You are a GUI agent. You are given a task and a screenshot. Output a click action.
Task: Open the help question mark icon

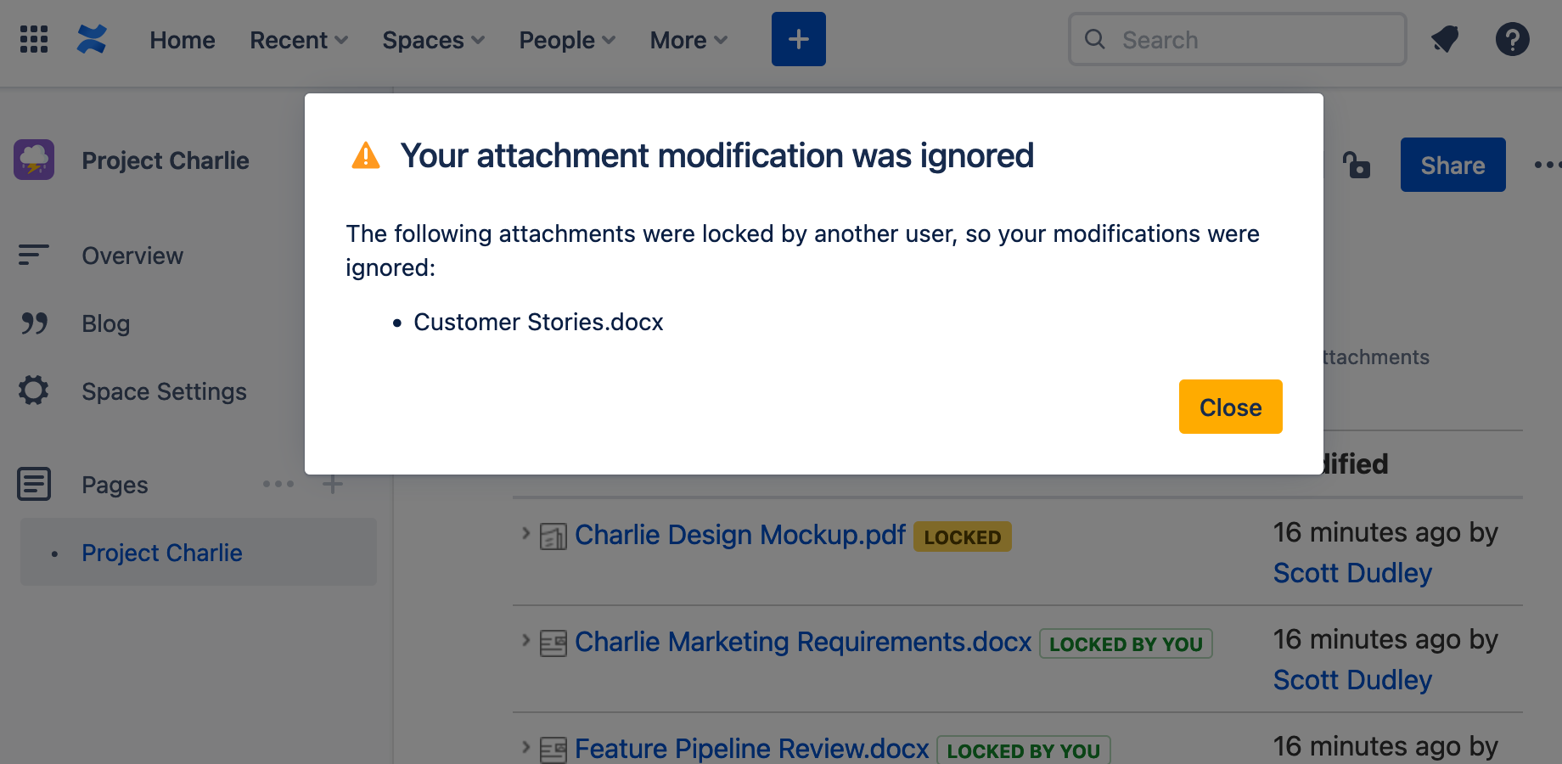point(1512,39)
